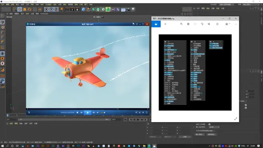Select the Scale tool in top toolbar
Image resolution: width=263 pixels, height=148 pixels.
point(25,10)
